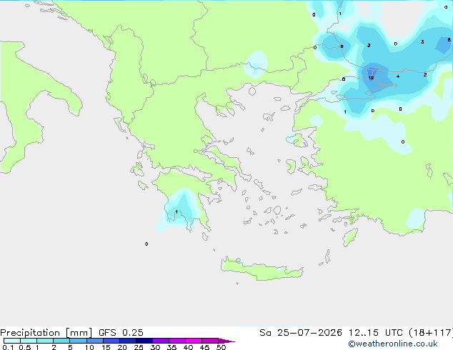Click the island of Crete on the map
The height and width of the screenshot is (350, 453).
(262, 269)
